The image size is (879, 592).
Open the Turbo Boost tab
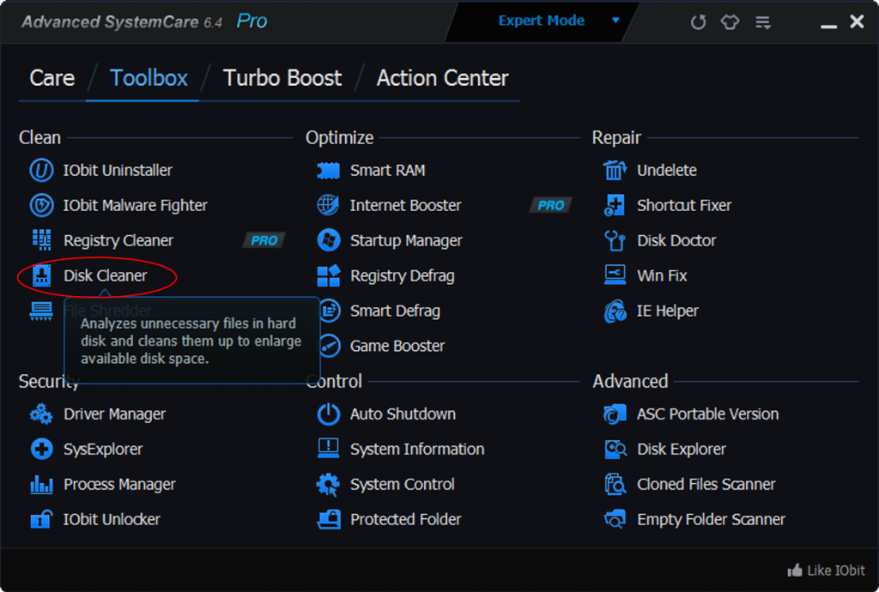(282, 78)
